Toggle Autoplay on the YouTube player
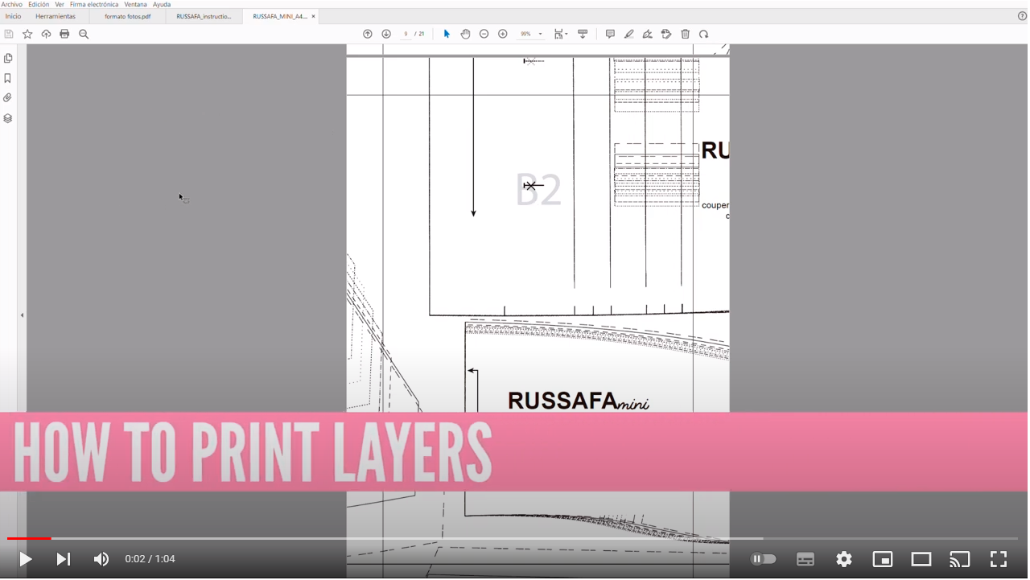The image size is (1030, 580). (763, 558)
